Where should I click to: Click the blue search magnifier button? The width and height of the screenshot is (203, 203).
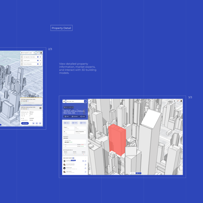pyautogui.click(x=85, y=101)
